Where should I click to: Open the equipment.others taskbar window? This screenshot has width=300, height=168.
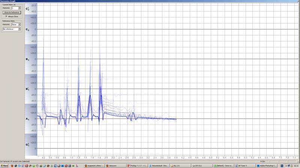coord(94,165)
